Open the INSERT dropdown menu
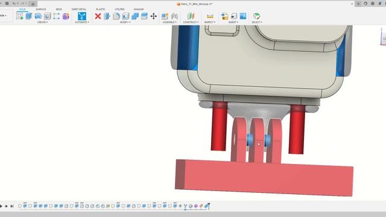 (233, 22)
